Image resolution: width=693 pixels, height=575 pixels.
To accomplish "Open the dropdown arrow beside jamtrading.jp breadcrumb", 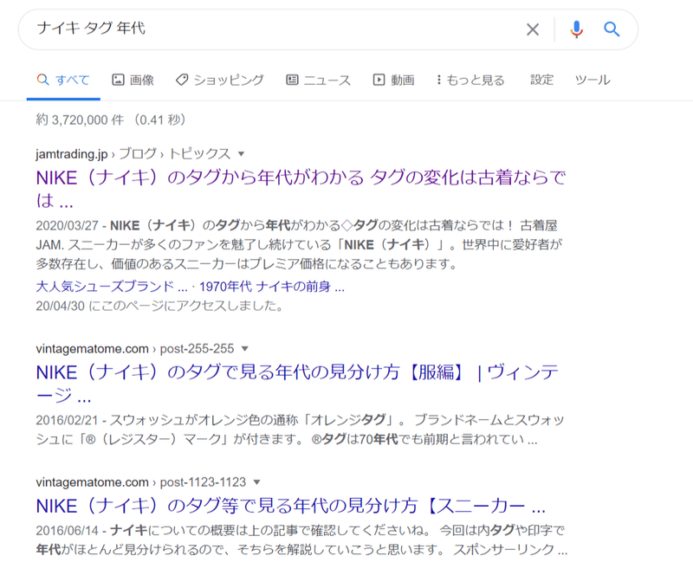I will click(x=242, y=154).
